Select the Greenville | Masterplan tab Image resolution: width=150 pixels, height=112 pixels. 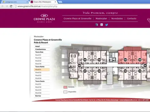43,2
